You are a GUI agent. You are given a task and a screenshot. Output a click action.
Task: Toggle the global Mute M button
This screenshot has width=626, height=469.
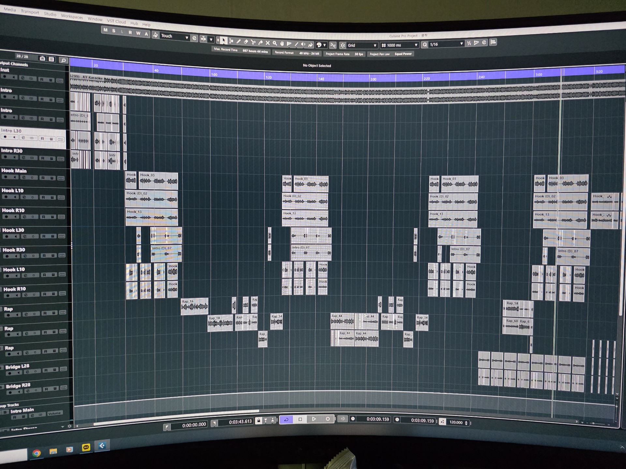pyautogui.click(x=105, y=30)
